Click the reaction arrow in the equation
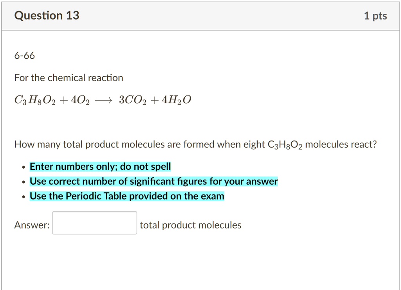401x290 pixels. click(x=104, y=101)
